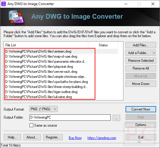The image size is (160, 148).
Task: Open the https://anydwg.com link
Action: (x=102, y=138)
